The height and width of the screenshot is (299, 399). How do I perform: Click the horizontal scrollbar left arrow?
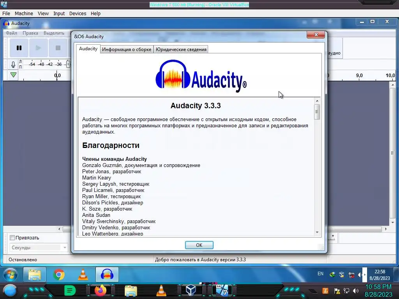pyautogui.click(x=59, y=229)
